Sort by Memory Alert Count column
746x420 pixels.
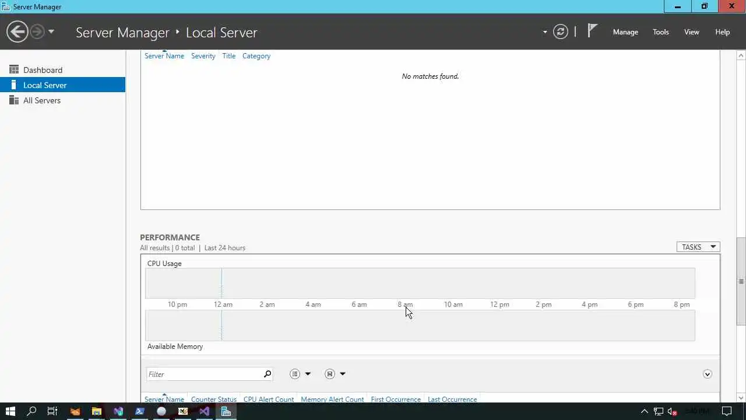pos(332,400)
